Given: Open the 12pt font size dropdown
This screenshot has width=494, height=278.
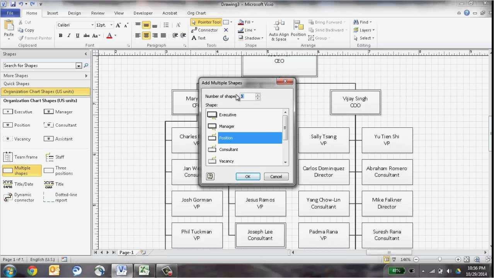Looking at the screenshot, I should [111, 25].
